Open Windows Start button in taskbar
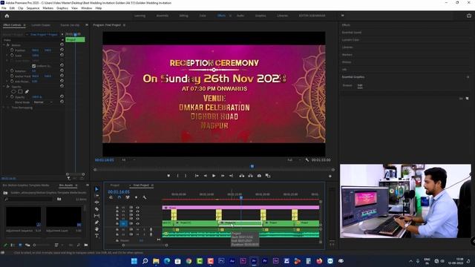The image size is (475, 267). [134, 261]
